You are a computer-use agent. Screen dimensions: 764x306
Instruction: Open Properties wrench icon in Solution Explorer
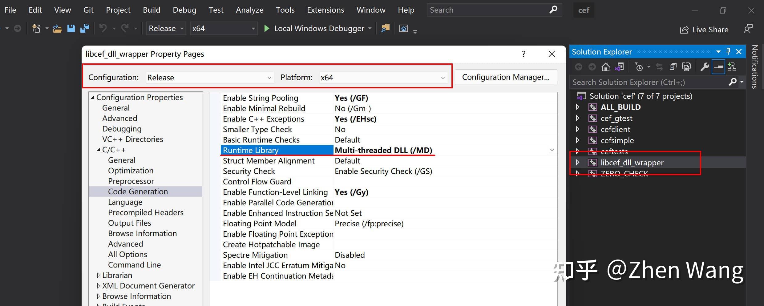705,67
